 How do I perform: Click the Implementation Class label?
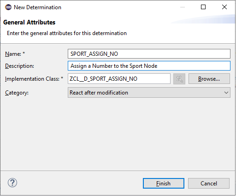pyautogui.click(x=34, y=79)
